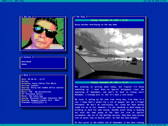Click the blog date header with time 01:32
This screenshot has width=168, height=126.
tap(110, 82)
